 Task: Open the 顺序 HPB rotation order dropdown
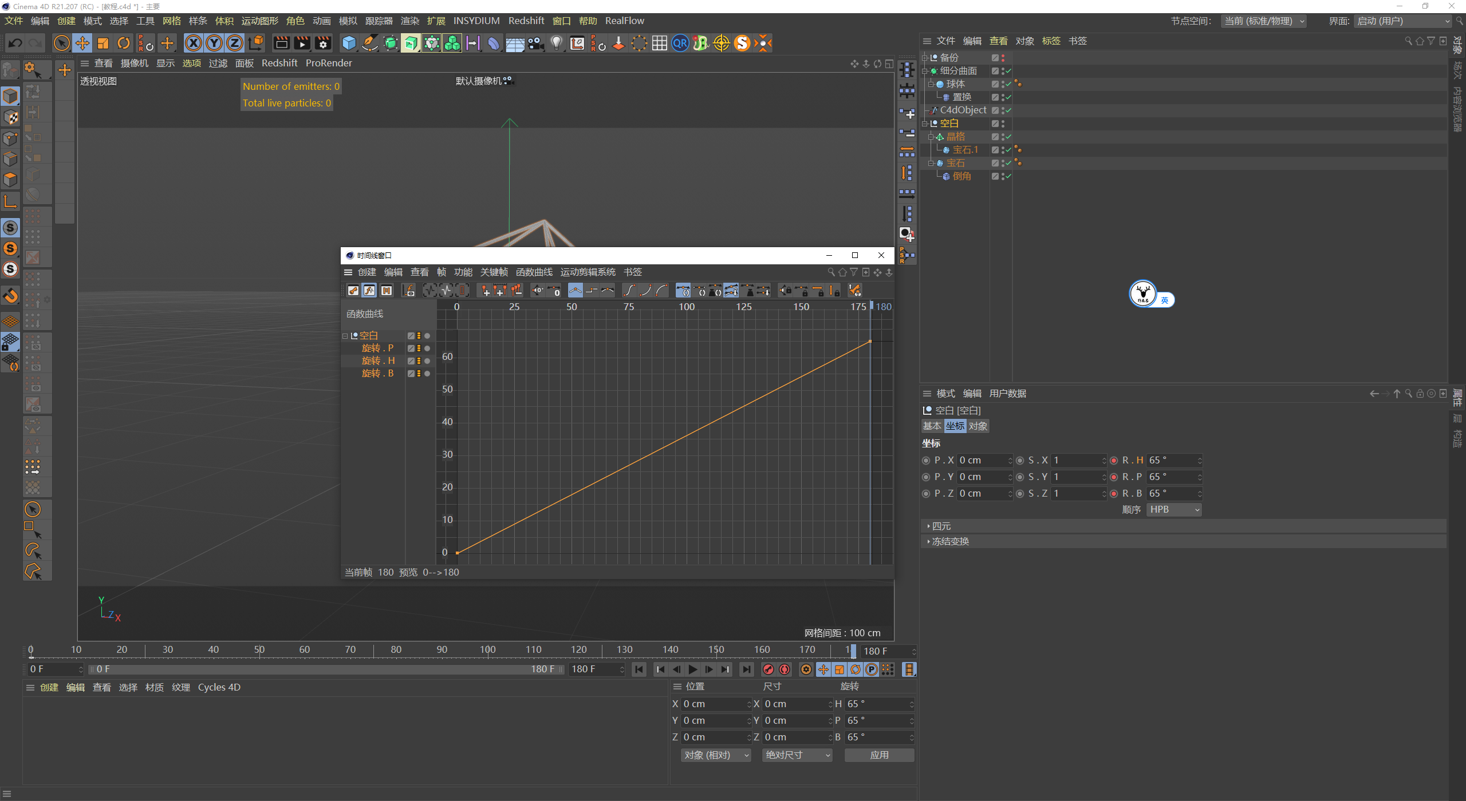click(x=1174, y=510)
